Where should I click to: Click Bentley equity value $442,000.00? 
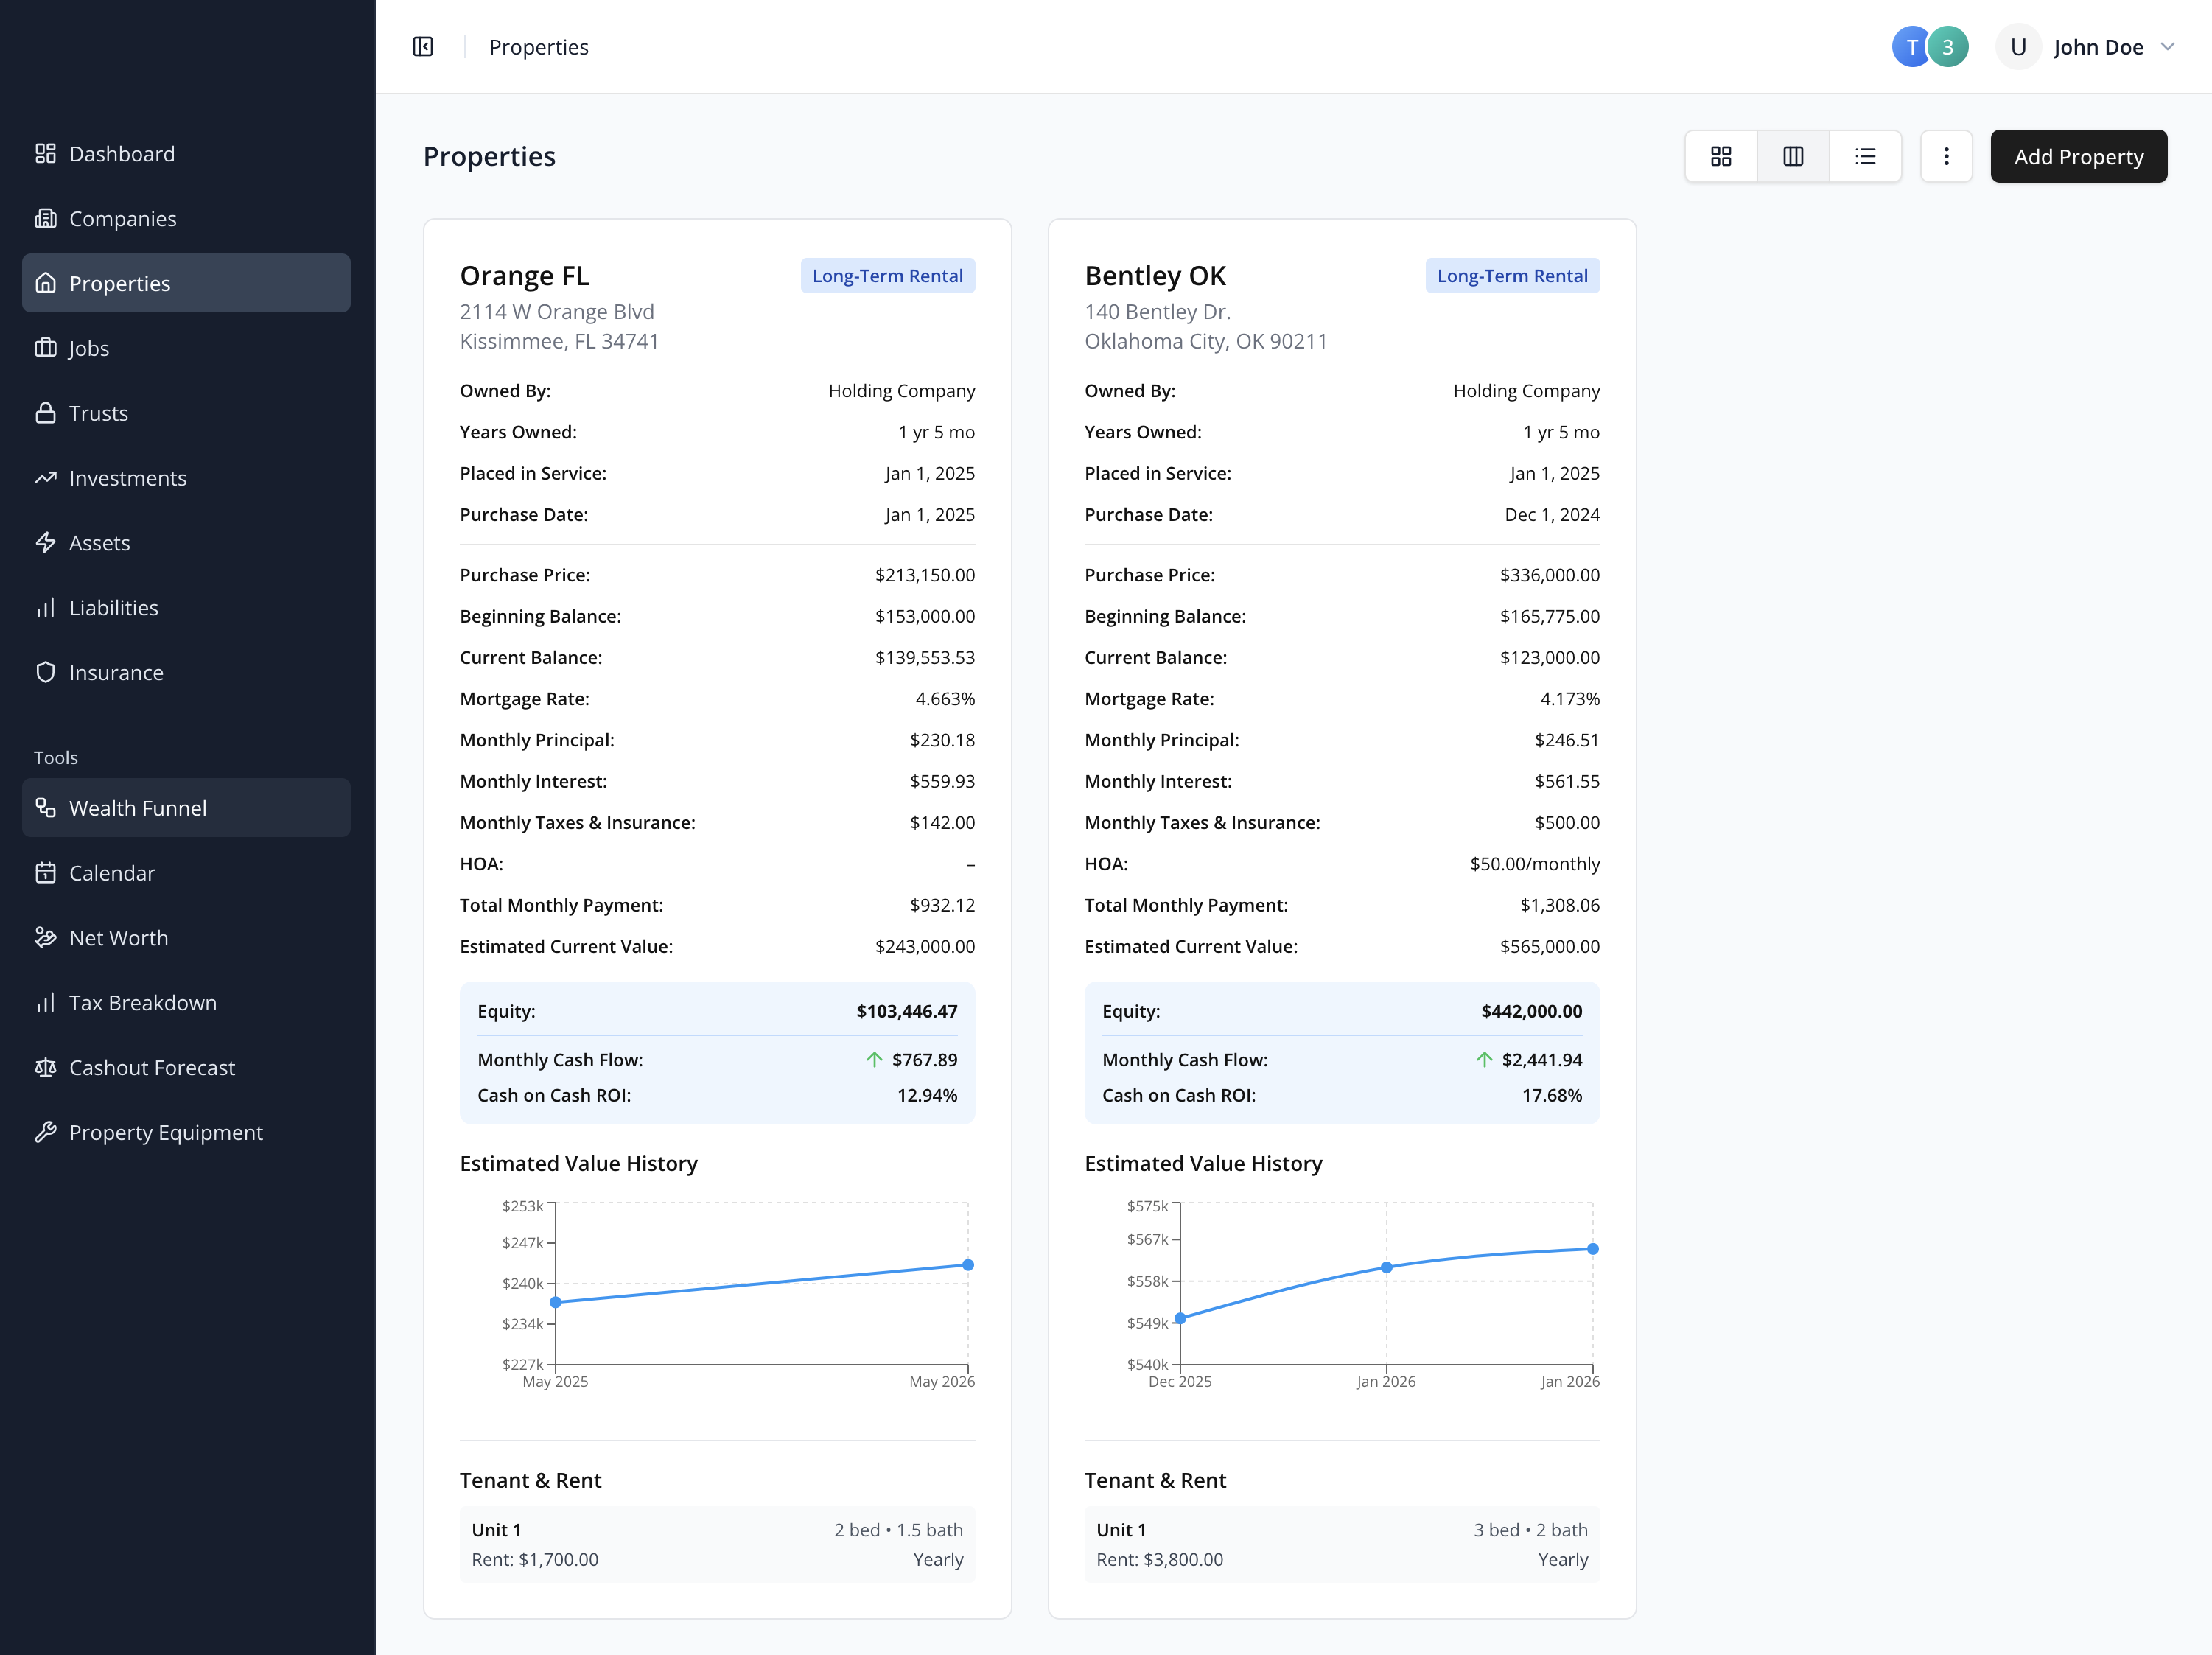1531,1011
